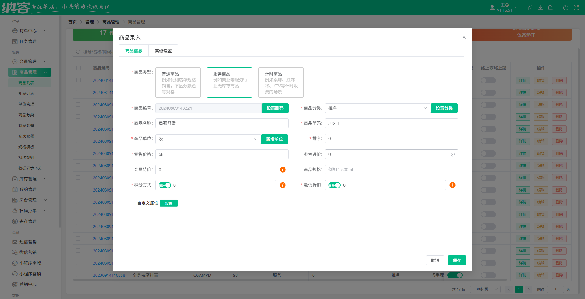Click the 设置副码 button
This screenshot has height=299, width=585.
click(x=275, y=108)
